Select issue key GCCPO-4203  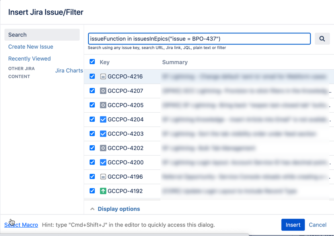coord(125,134)
